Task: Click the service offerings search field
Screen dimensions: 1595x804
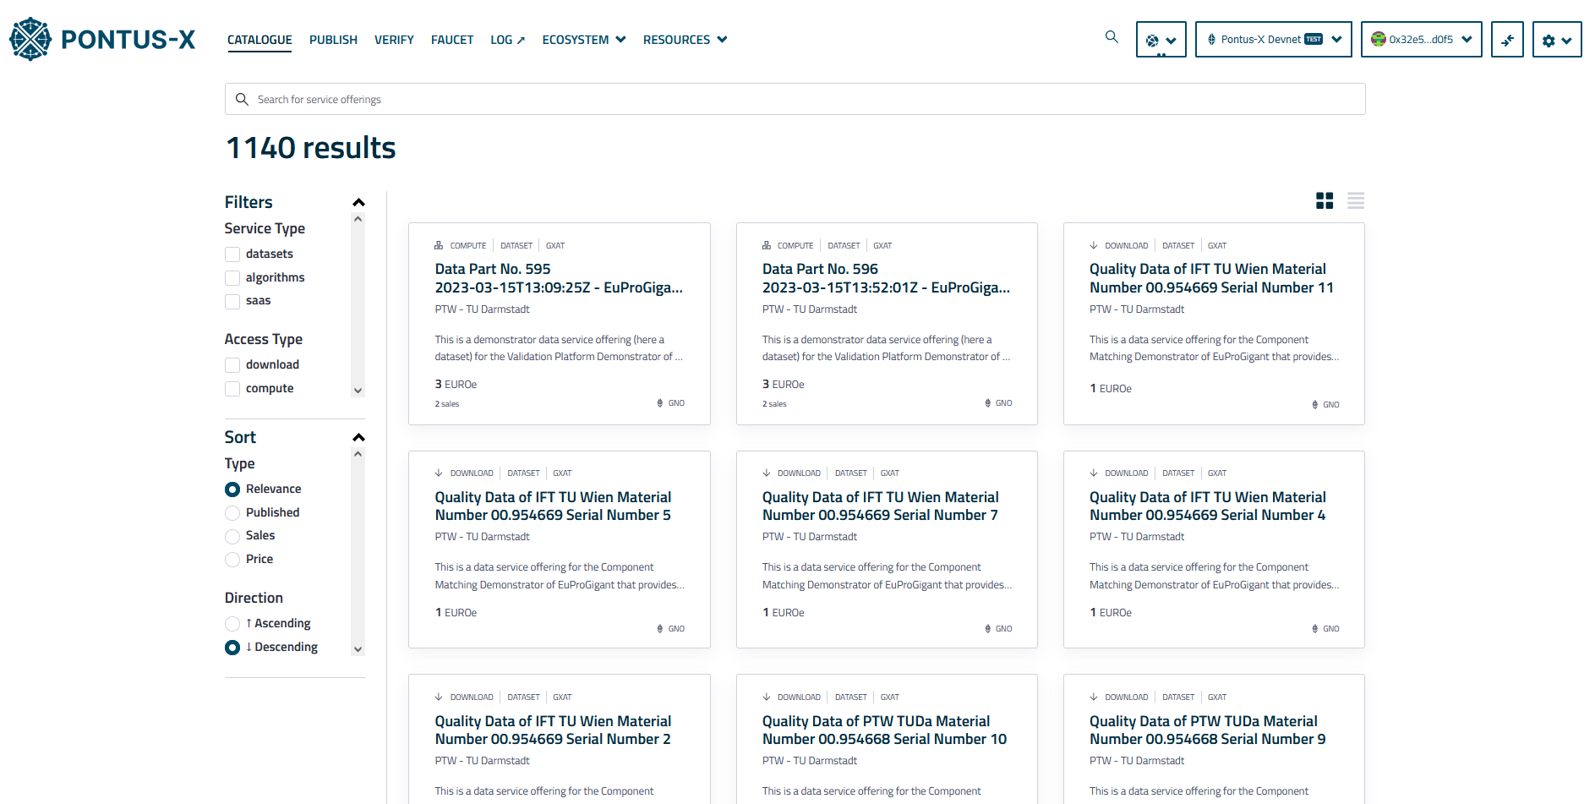Action: click(x=795, y=99)
